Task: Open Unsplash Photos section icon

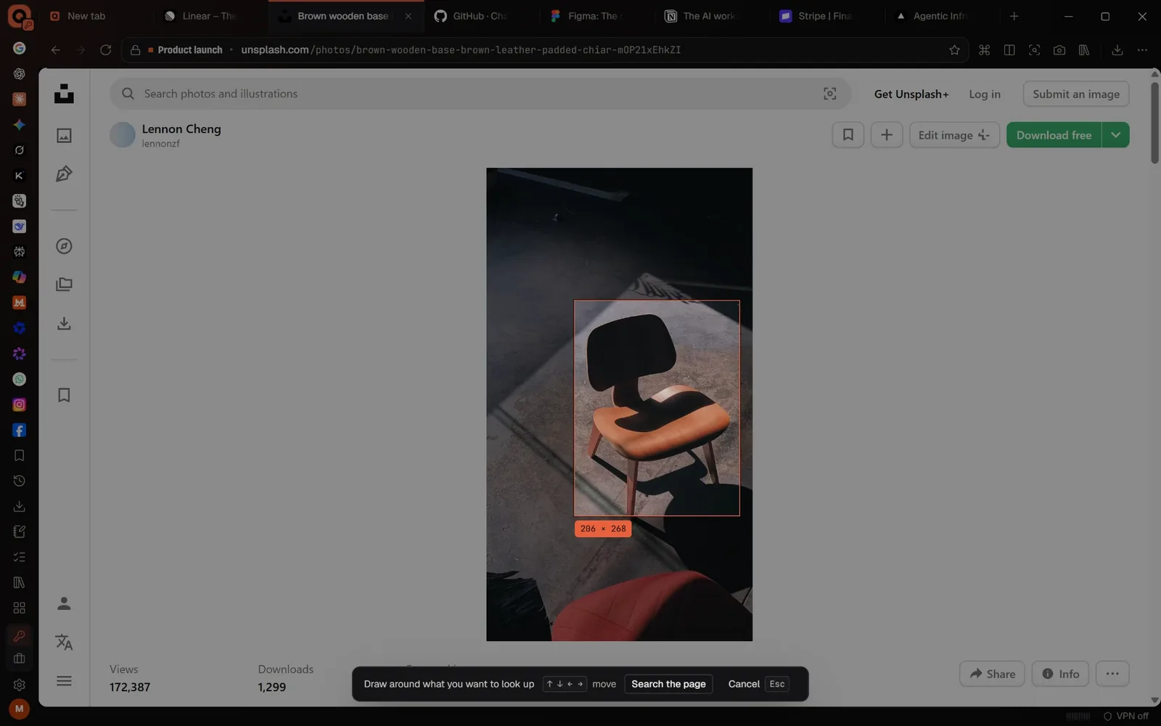Action: coord(64,135)
